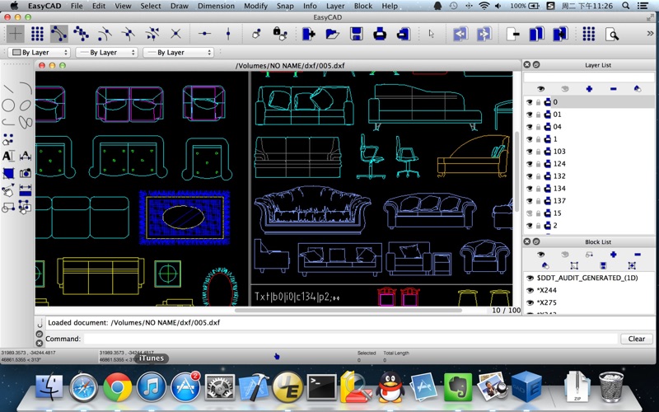Open the second By Layer width dropdown

107,53
